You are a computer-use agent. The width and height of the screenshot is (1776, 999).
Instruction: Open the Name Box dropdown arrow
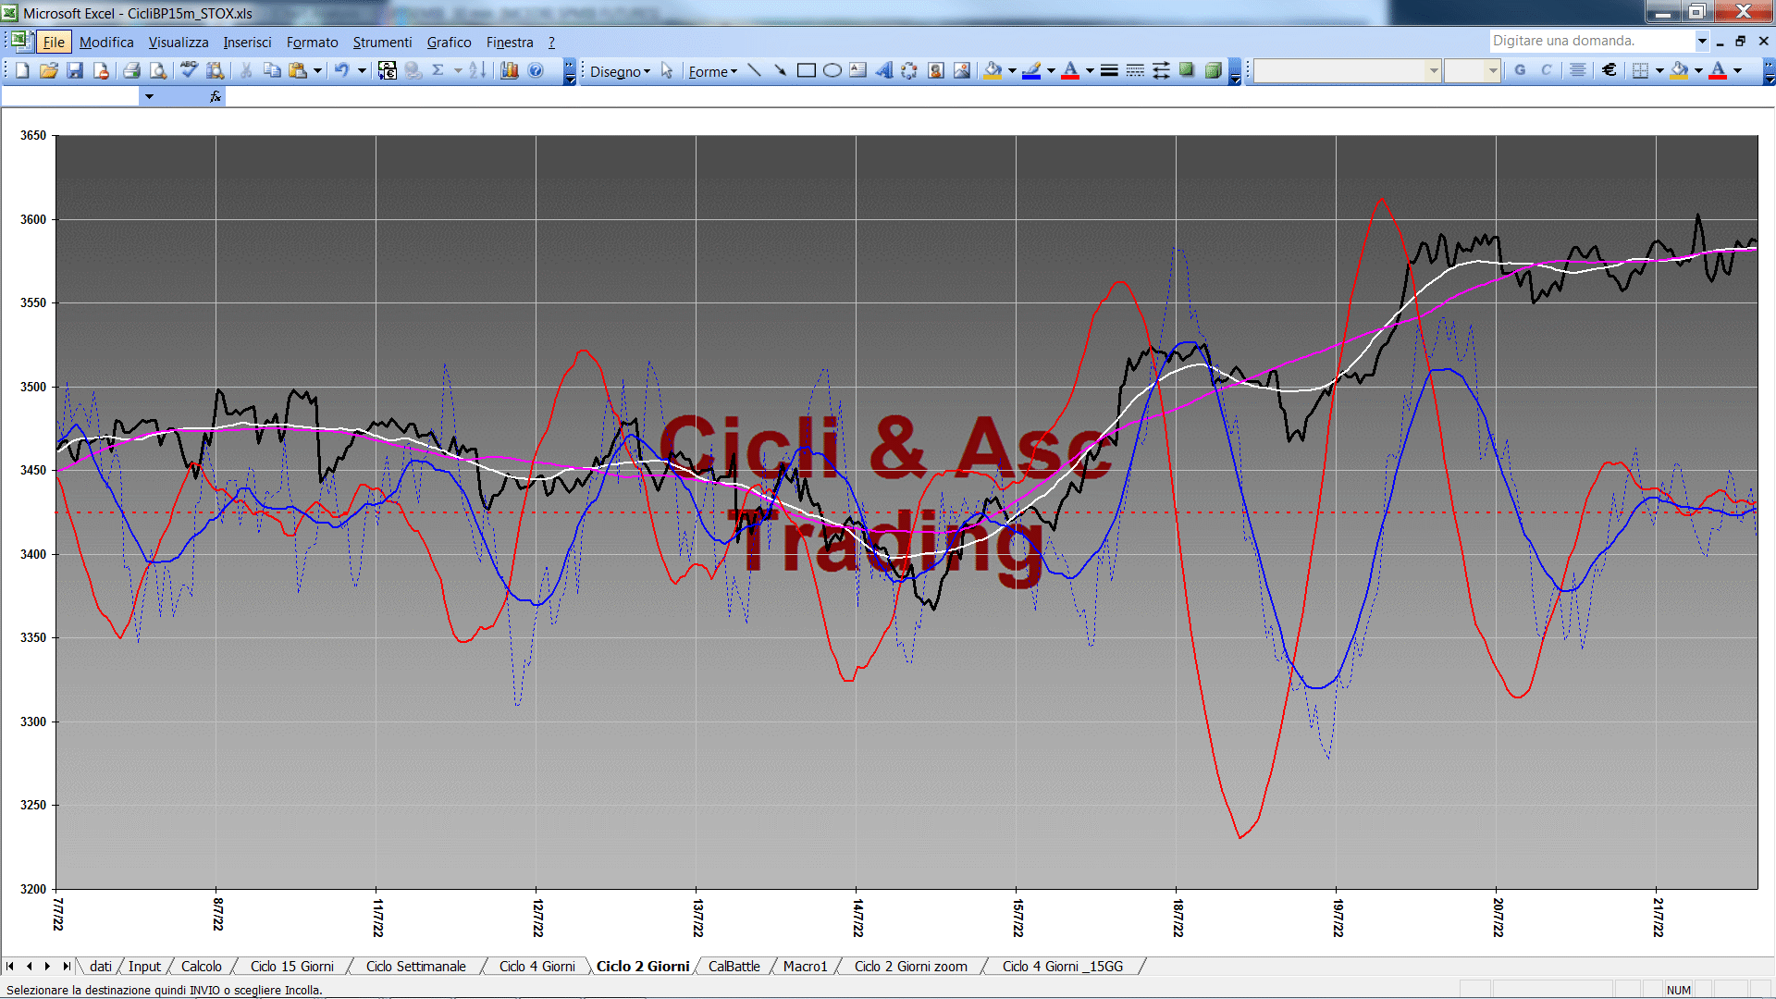[x=149, y=96]
